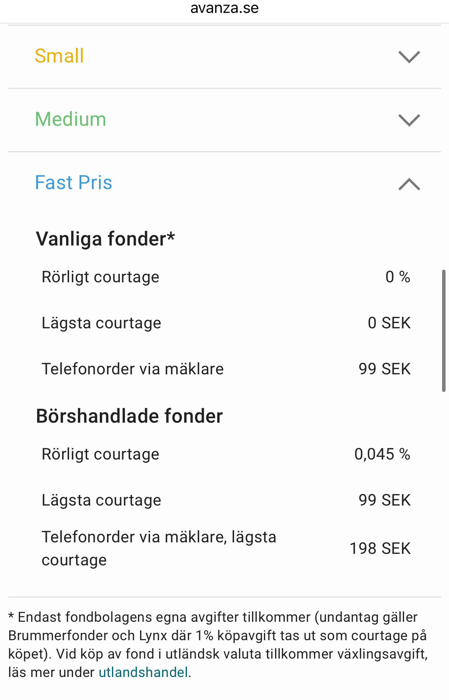449x700 pixels.
Task: Collapse the Fast Pris chevron arrow
Action: pos(409,184)
